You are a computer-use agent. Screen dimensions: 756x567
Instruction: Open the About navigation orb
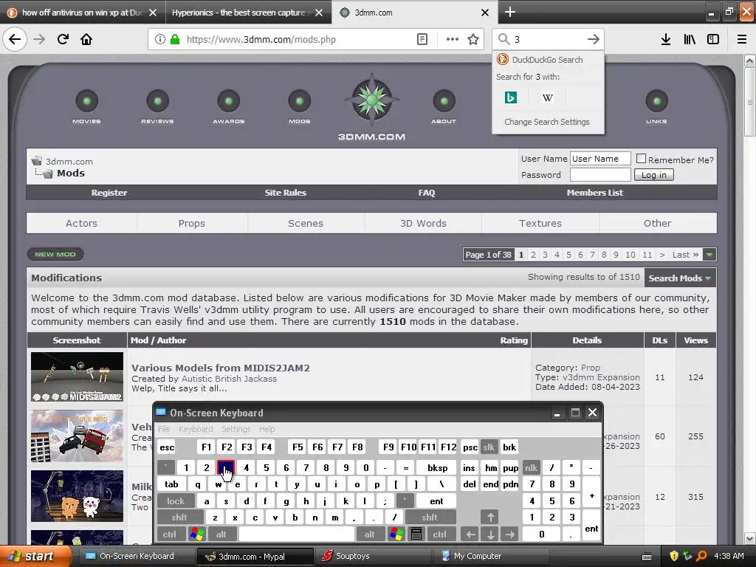point(444,101)
